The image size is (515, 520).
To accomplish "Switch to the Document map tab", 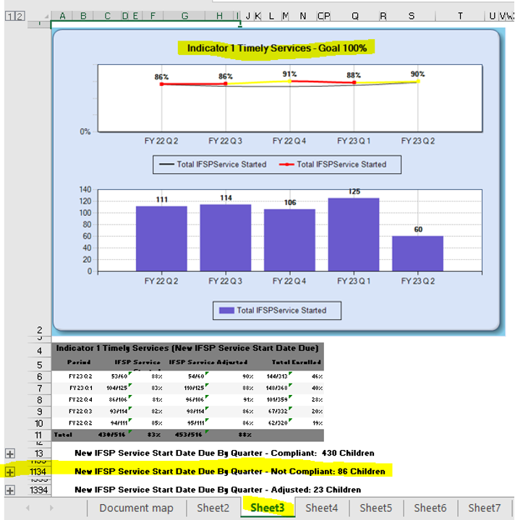I will click(x=136, y=508).
